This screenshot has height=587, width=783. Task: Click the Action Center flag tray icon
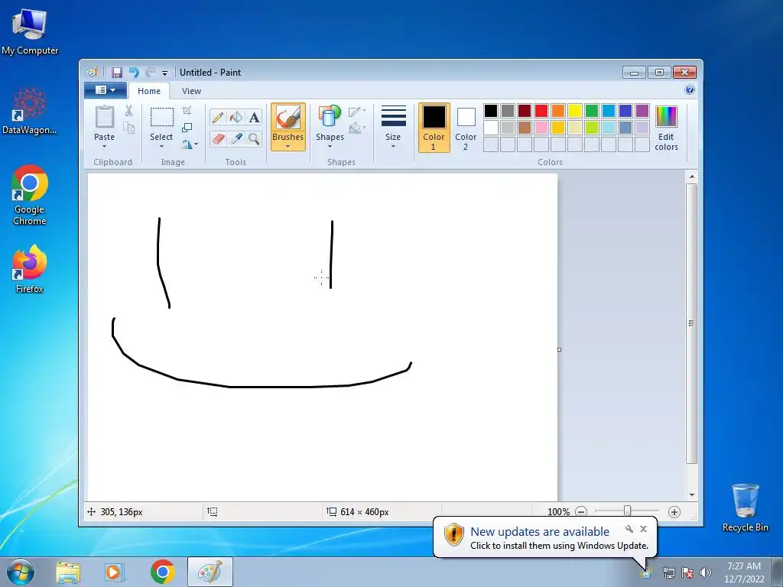(x=687, y=572)
